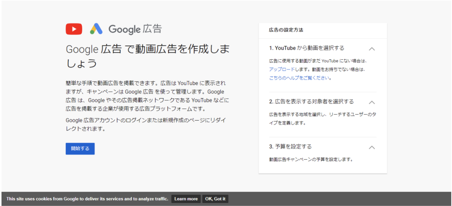Image resolution: width=452 pixels, height=206 pixels.
Task: Click the red YouTube logo icon
Action: 74,29
